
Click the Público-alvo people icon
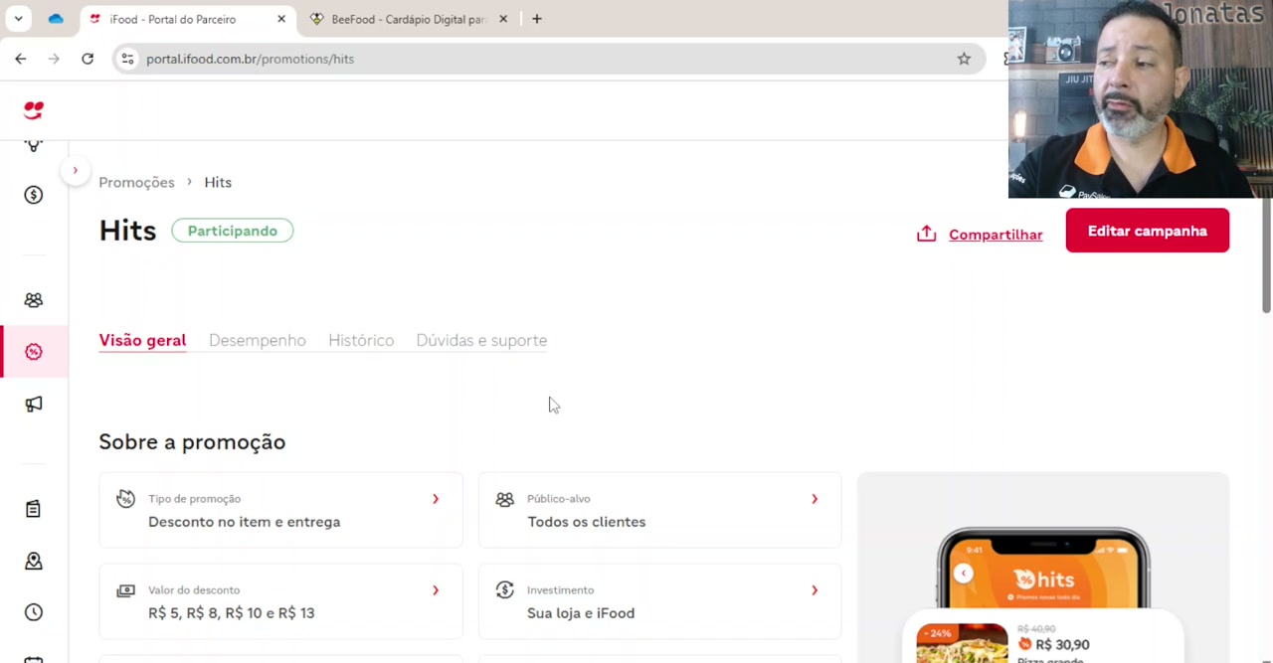504,499
